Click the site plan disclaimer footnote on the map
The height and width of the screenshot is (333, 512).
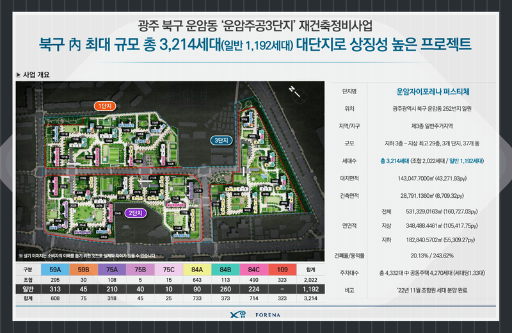tap(87, 256)
